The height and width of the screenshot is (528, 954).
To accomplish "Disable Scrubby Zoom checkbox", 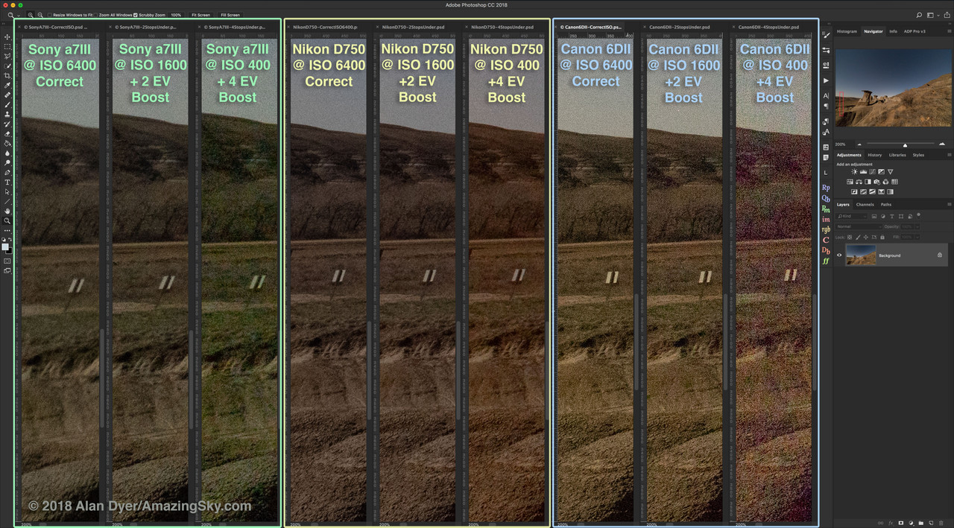I will click(135, 15).
